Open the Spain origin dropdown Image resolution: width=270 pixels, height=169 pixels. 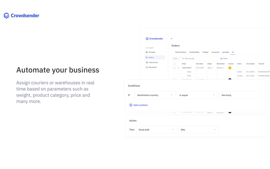click(210, 68)
